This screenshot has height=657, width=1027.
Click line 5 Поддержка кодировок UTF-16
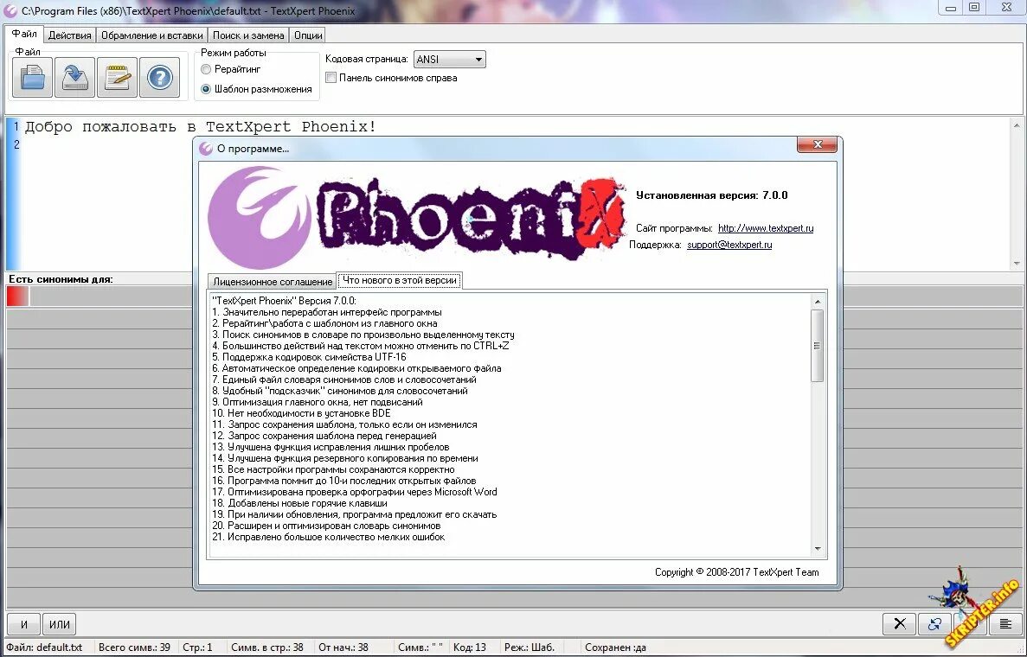click(309, 357)
